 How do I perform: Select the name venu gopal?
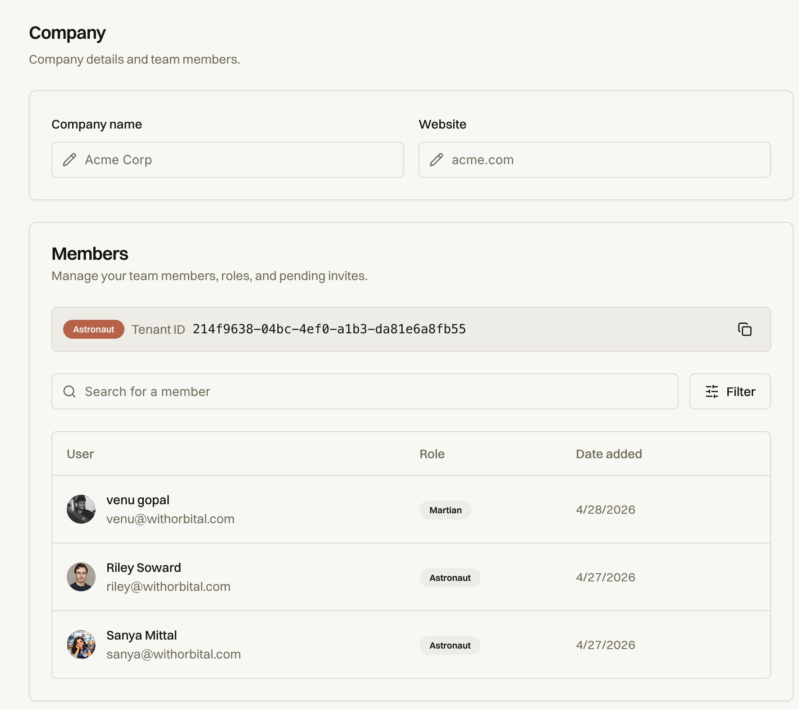138,500
